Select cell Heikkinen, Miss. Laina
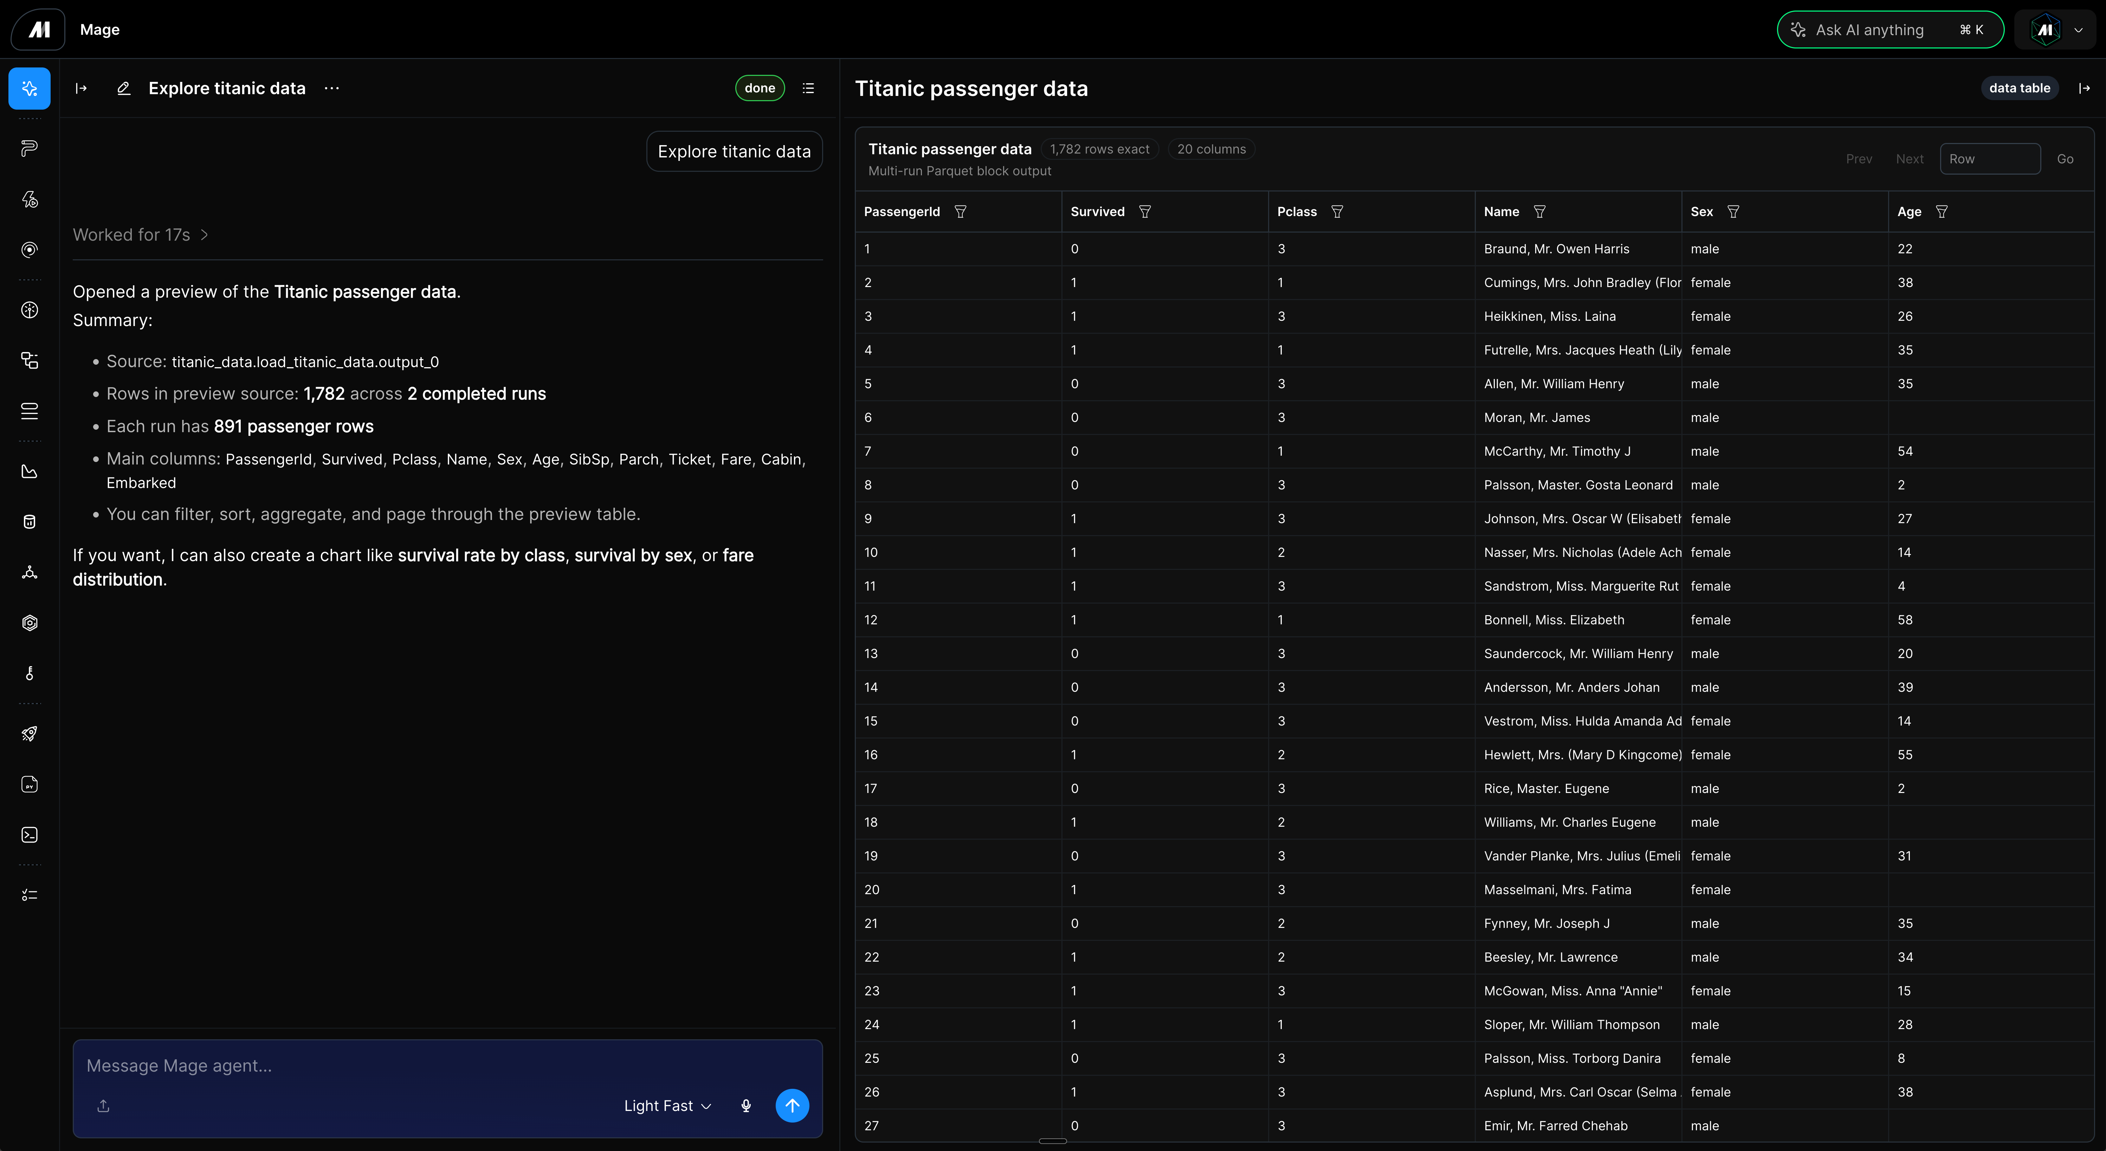The height and width of the screenshot is (1151, 2106). tap(1578, 316)
